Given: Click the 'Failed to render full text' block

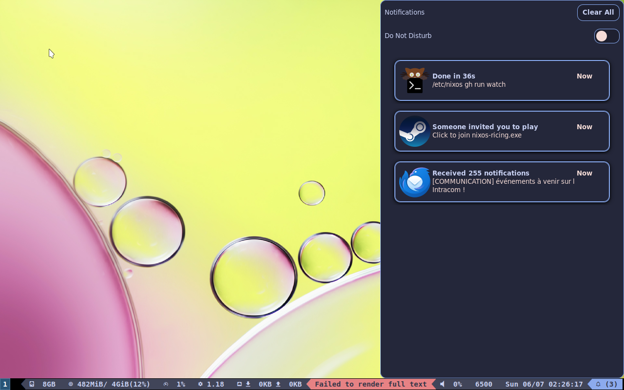Looking at the screenshot, I should (x=370, y=384).
